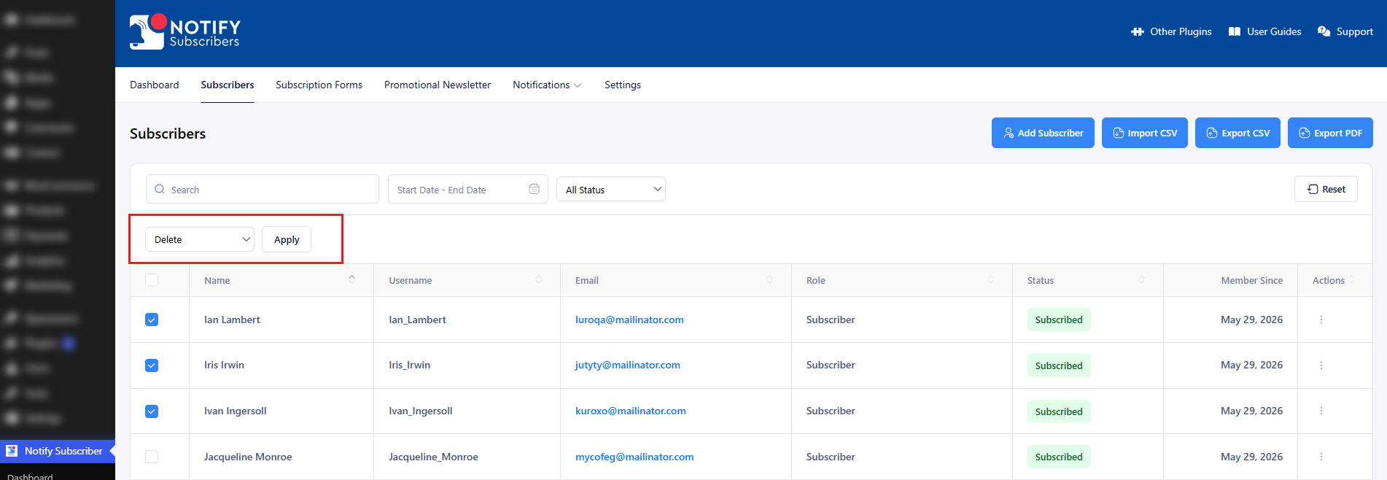
Task: Click Subscribed badge for Ian Lambert
Action: 1059,320
